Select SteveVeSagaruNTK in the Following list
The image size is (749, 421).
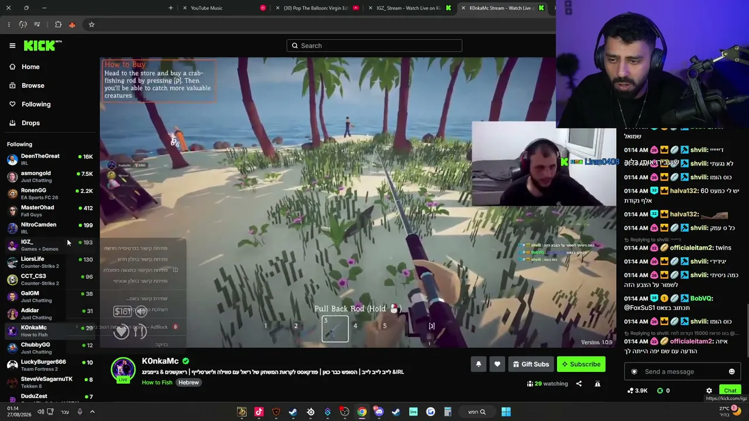click(50, 382)
